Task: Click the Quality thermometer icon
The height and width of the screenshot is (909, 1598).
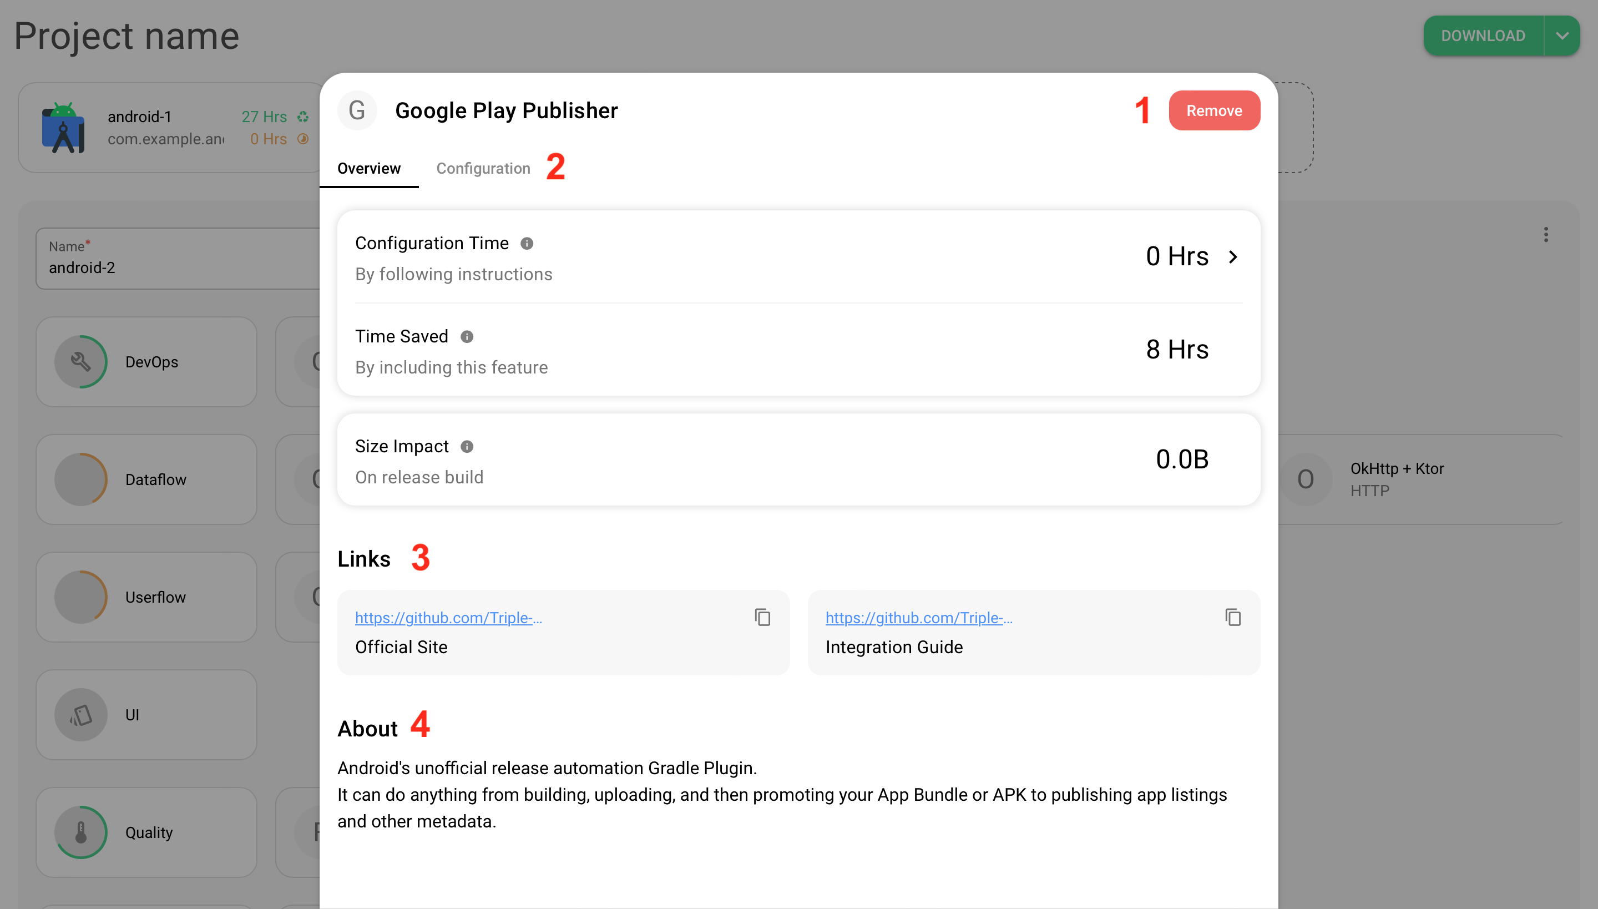Action: pyautogui.click(x=81, y=832)
